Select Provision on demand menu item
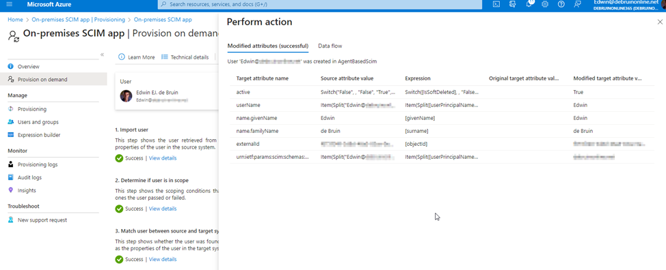This screenshot has height=270, width=666. [42, 80]
